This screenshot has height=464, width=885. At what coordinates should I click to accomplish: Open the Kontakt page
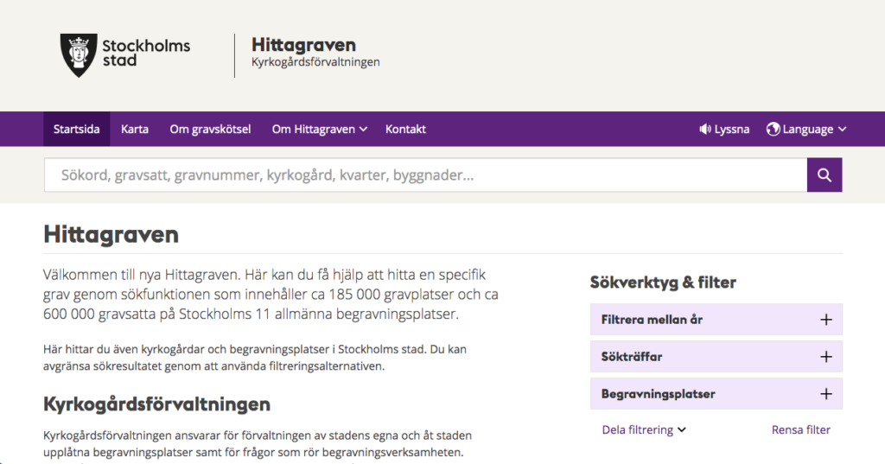pyautogui.click(x=405, y=130)
